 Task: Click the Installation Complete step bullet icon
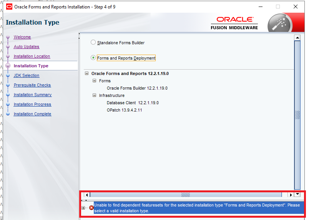click(8, 114)
